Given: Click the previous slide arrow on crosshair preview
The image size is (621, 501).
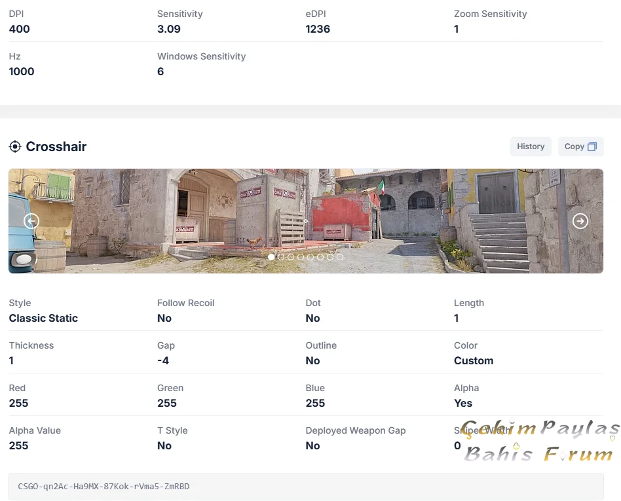Looking at the screenshot, I should pyautogui.click(x=31, y=221).
